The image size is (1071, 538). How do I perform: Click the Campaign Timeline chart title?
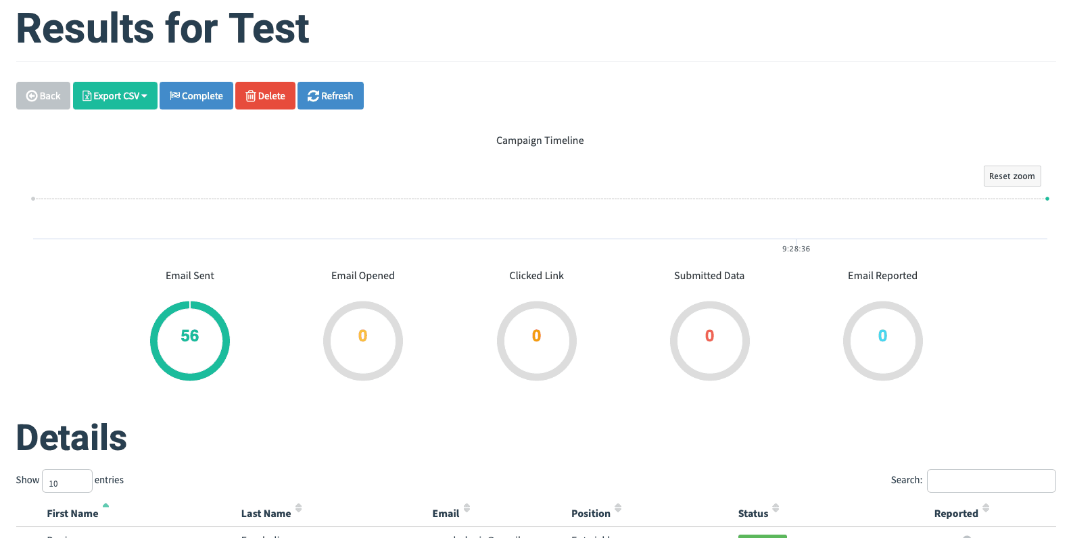(x=540, y=141)
